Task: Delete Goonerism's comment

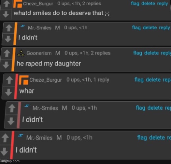Action: click(x=152, y=53)
